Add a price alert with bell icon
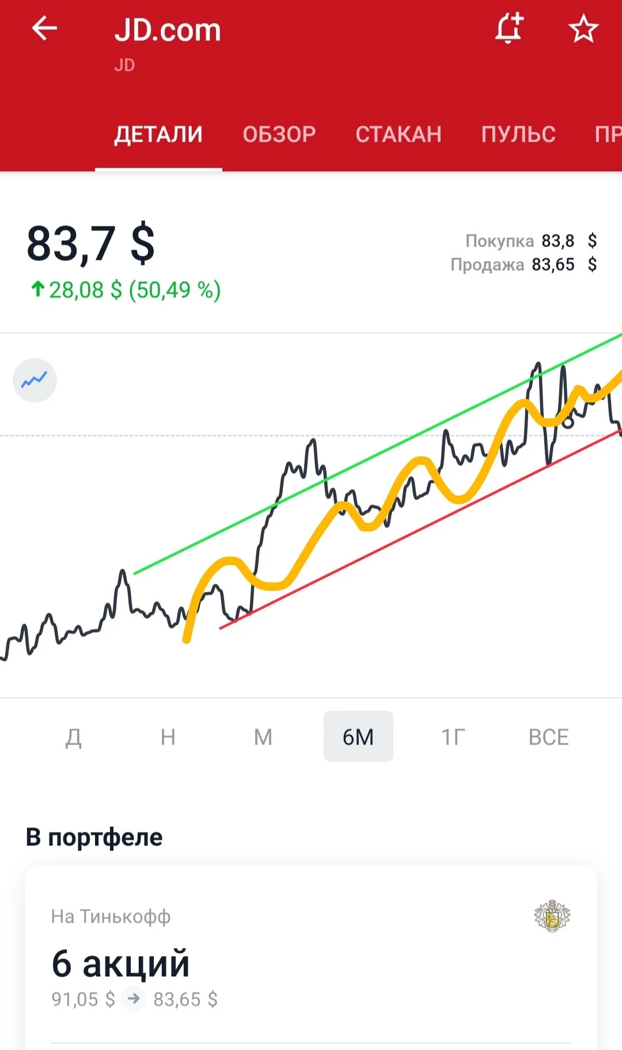Image resolution: width=622 pixels, height=1050 pixels. 509,28
